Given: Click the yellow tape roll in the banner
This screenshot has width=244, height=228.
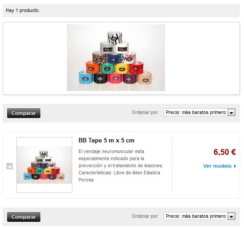Looking at the screenshot, I should pos(122,68).
